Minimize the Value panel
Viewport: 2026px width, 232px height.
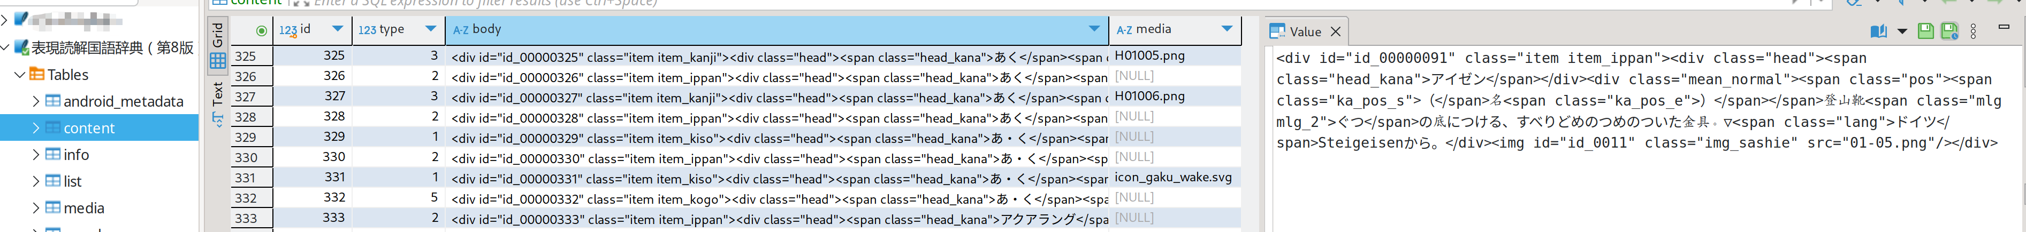2004,27
